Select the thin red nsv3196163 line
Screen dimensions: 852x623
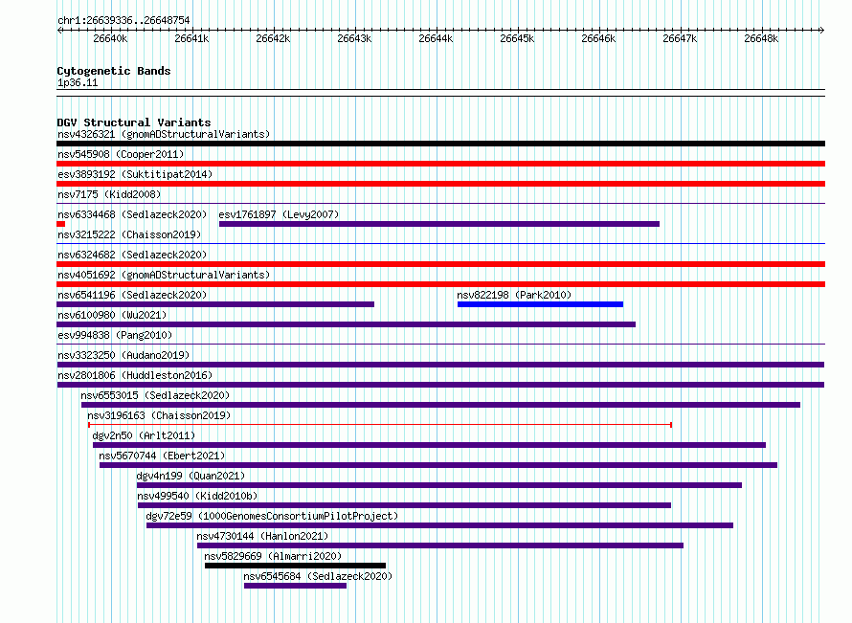coord(380,425)
